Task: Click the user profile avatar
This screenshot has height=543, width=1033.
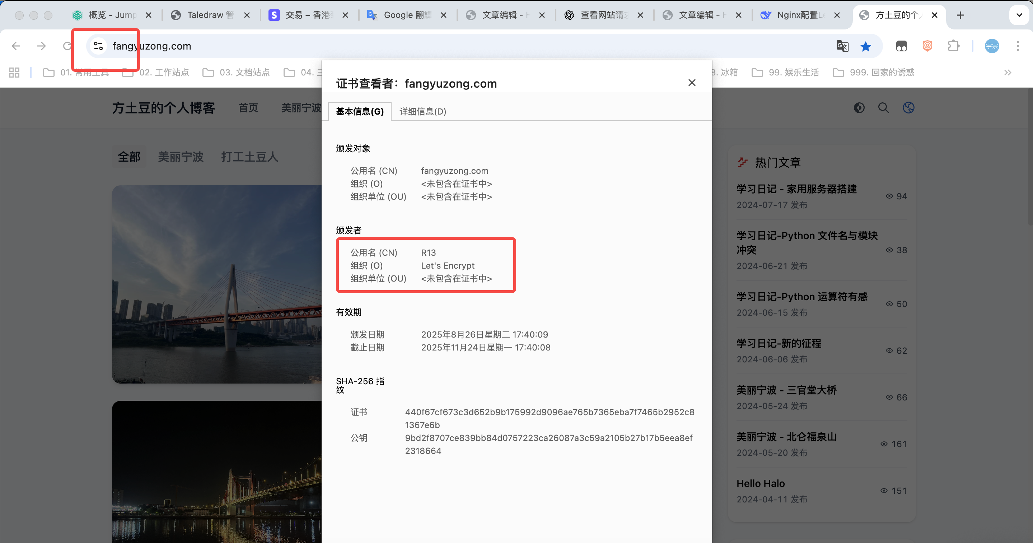Action: (992, 46)
